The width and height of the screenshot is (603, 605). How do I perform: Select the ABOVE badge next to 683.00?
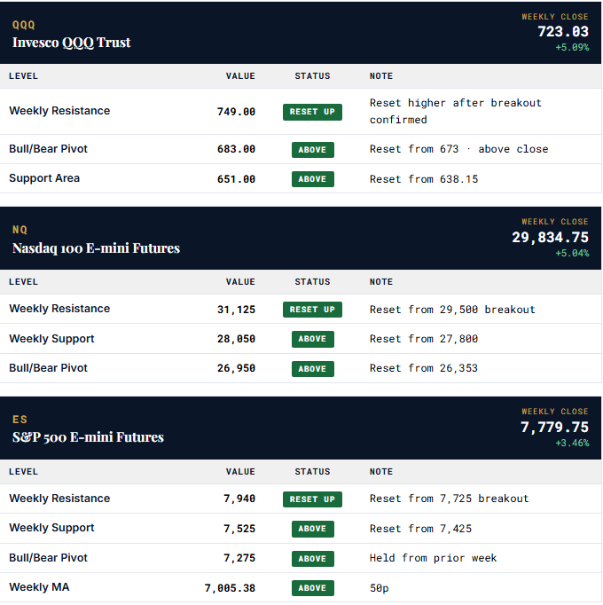(312, 150)
